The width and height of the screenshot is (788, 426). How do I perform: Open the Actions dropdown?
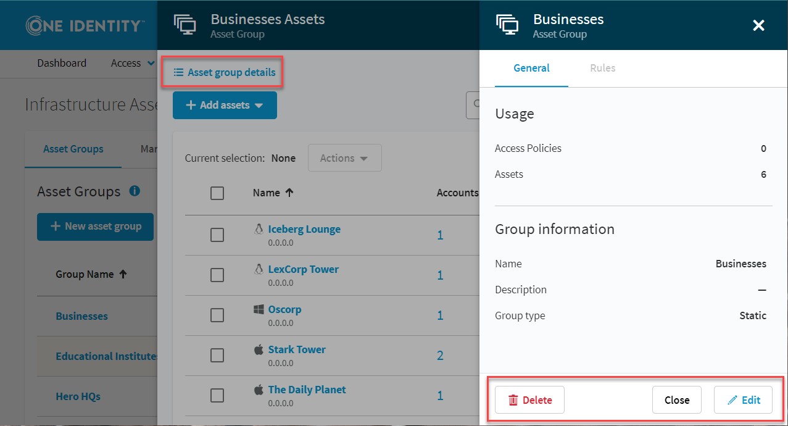tap(344, 158)
